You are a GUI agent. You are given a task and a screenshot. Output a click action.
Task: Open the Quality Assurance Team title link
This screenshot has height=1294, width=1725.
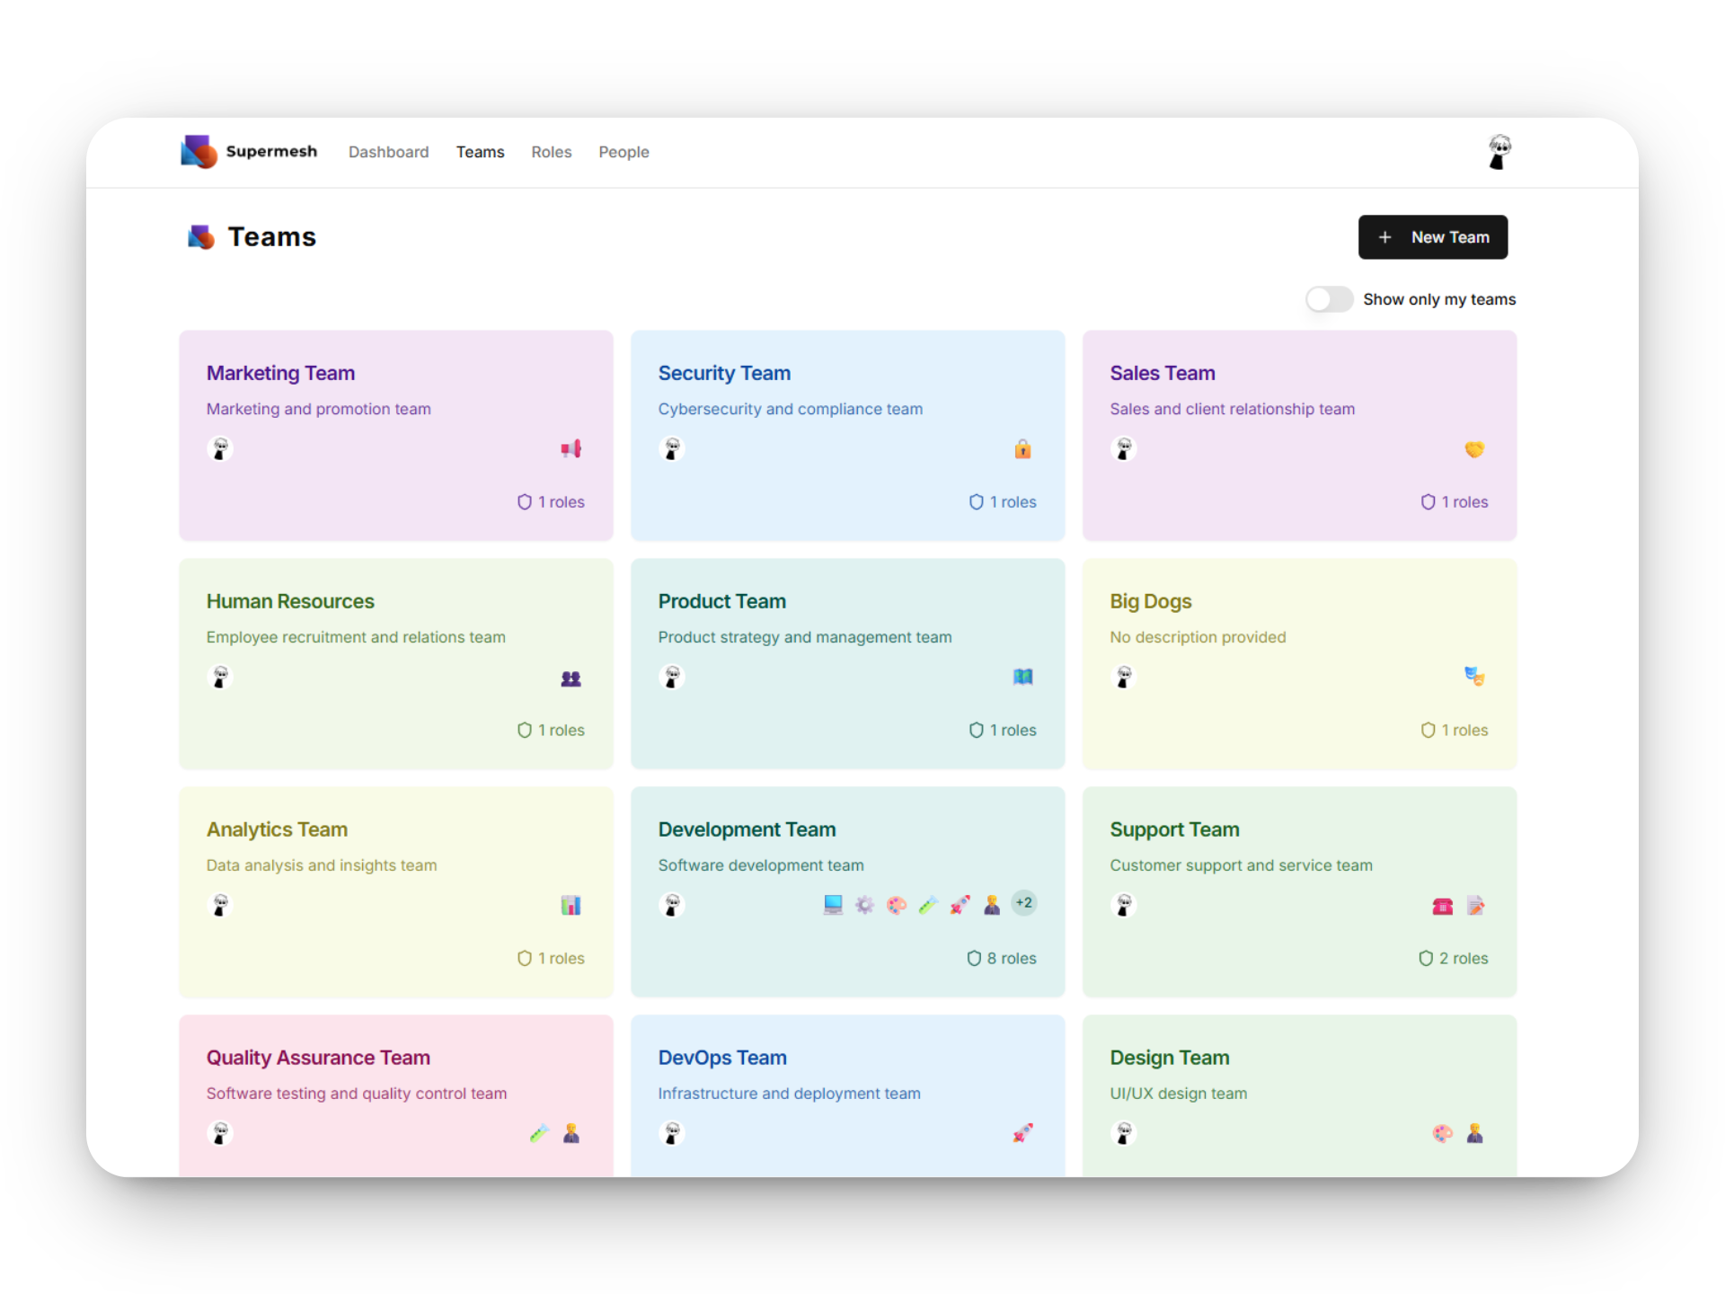(x=318, y=1058)
